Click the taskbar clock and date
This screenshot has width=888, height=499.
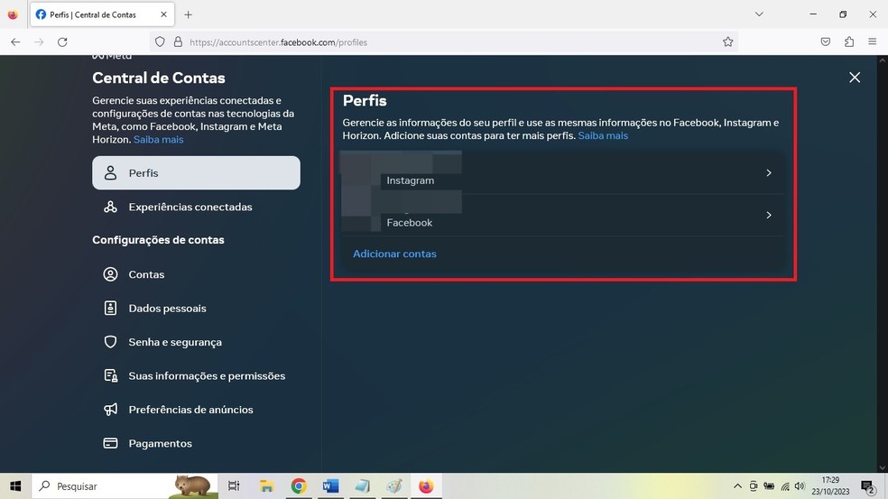click(x=830, y=486)
